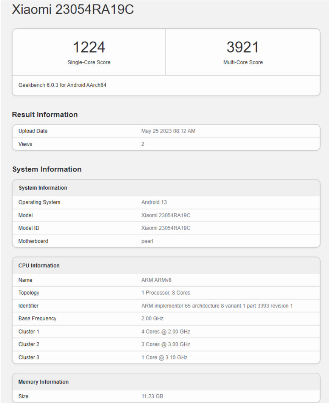The width and height of the screenshot is (329, 403).
Task: Click the Single-Core Score label
Action: pyautogui.click(x=89, y=62)
